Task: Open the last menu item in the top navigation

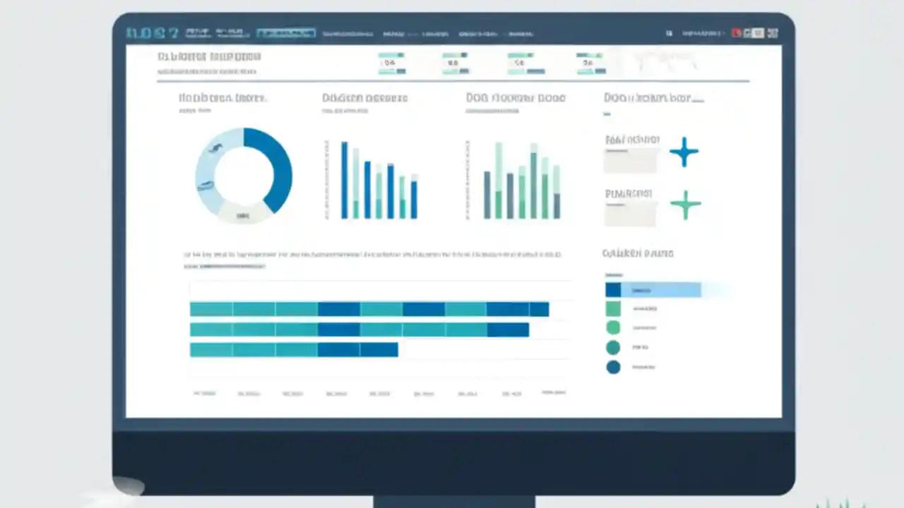Action: pyautogui.click(x=521, y=33)
